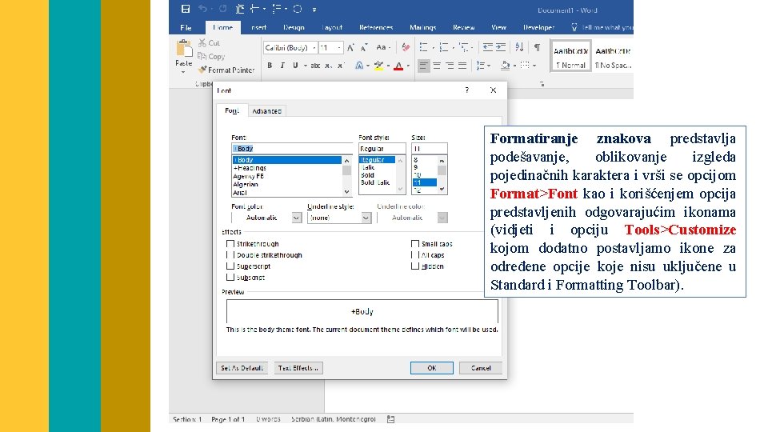Click the Text Effects button

pyautogui.click(x=298, y=368)
